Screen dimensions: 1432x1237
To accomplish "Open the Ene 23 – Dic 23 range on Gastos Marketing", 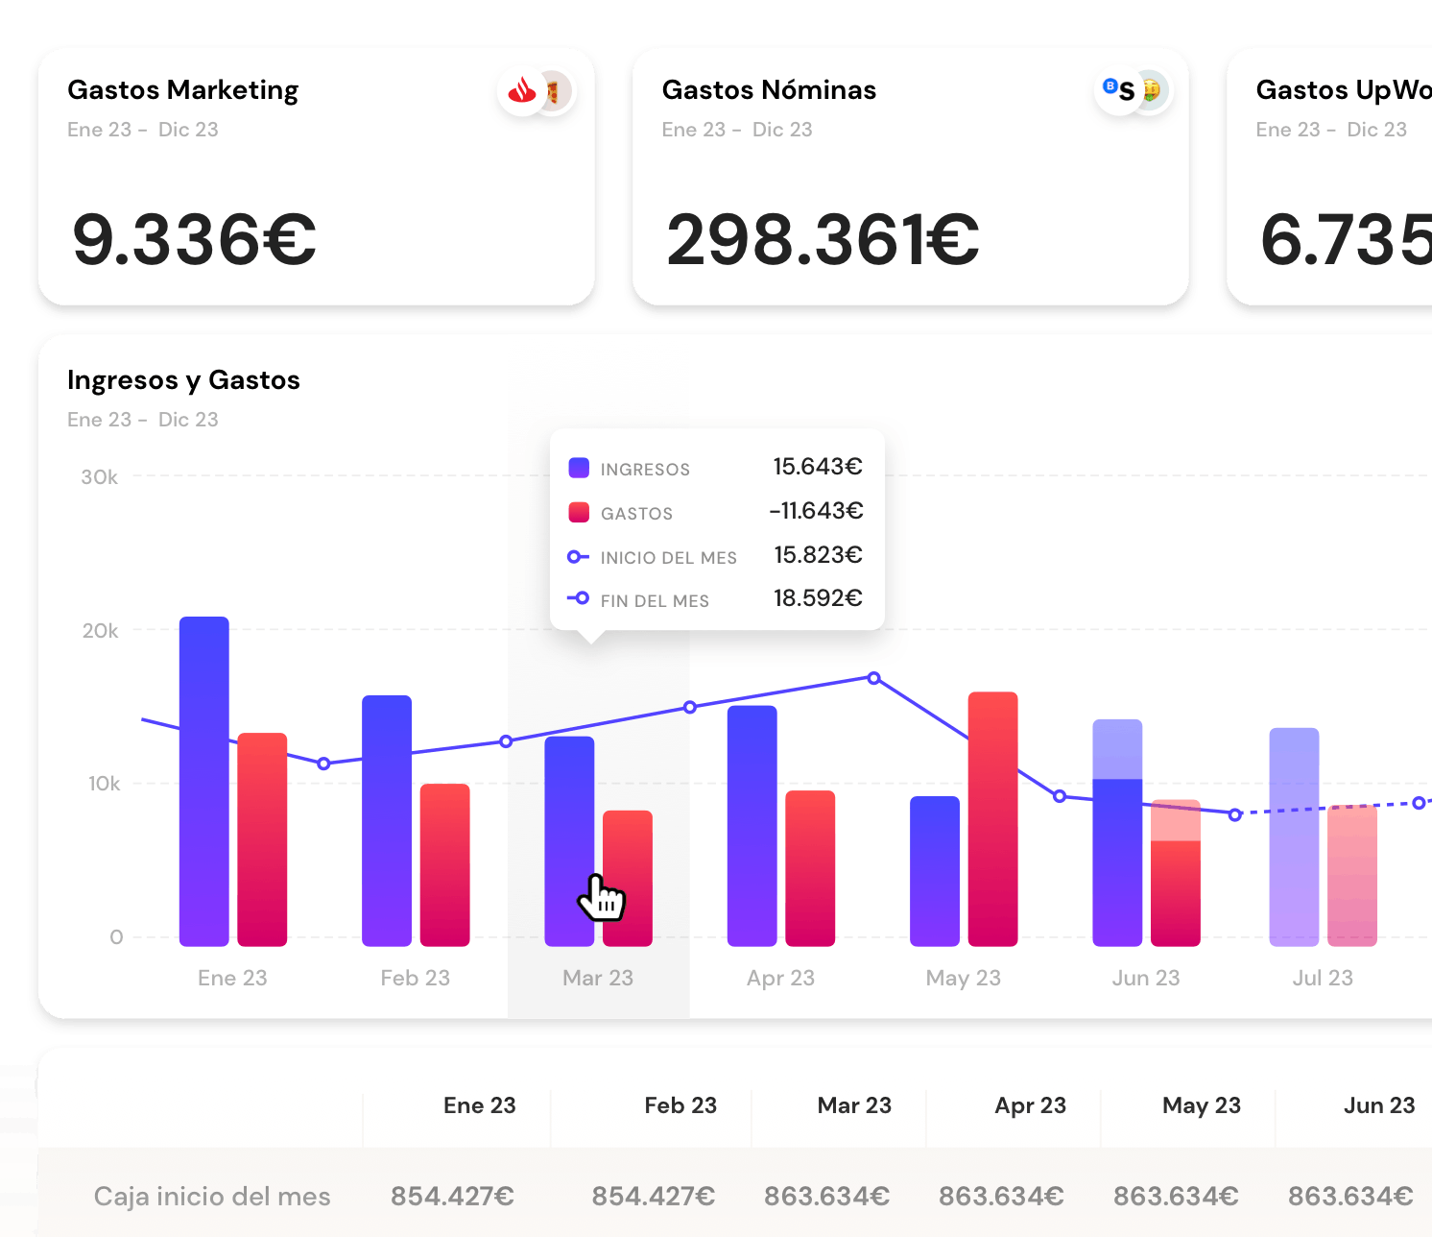I will 142,130.
